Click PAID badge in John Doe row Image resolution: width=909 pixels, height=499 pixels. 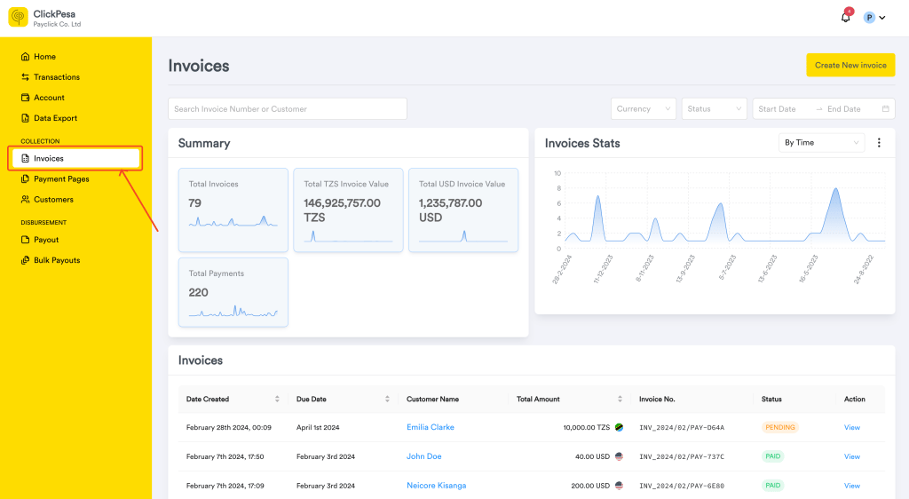click(x=773, y=456)
